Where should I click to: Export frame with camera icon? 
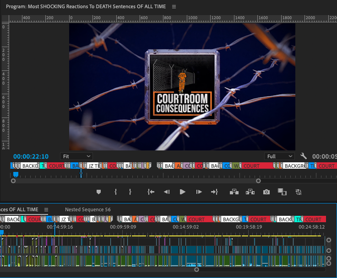(266, 192)
